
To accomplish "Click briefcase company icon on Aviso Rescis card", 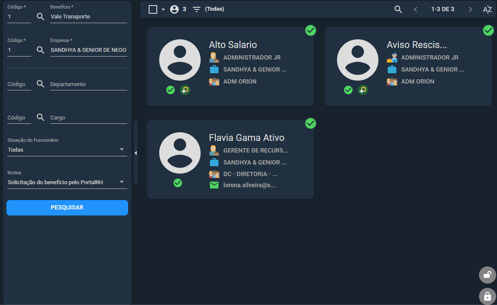I will 392,69.
